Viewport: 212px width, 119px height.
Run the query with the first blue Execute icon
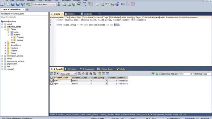click(13, 4)
